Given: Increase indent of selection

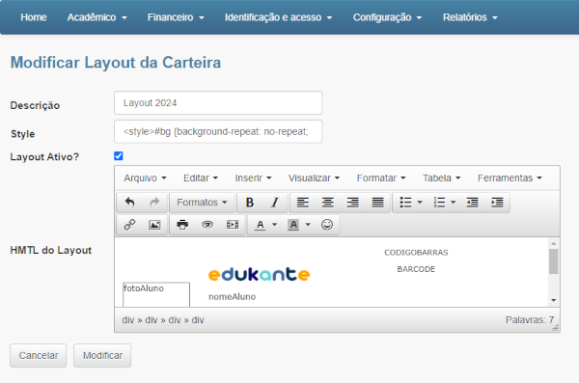Looking at the screenshot, I should coord(497,203).
